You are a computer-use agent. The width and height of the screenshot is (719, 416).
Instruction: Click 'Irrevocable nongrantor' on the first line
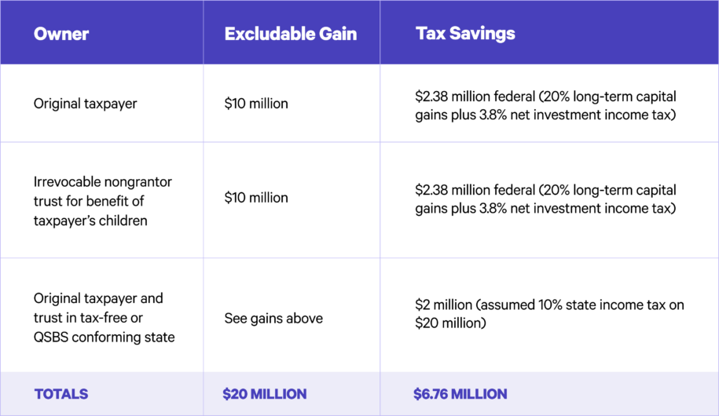click(x=102, y=181)
